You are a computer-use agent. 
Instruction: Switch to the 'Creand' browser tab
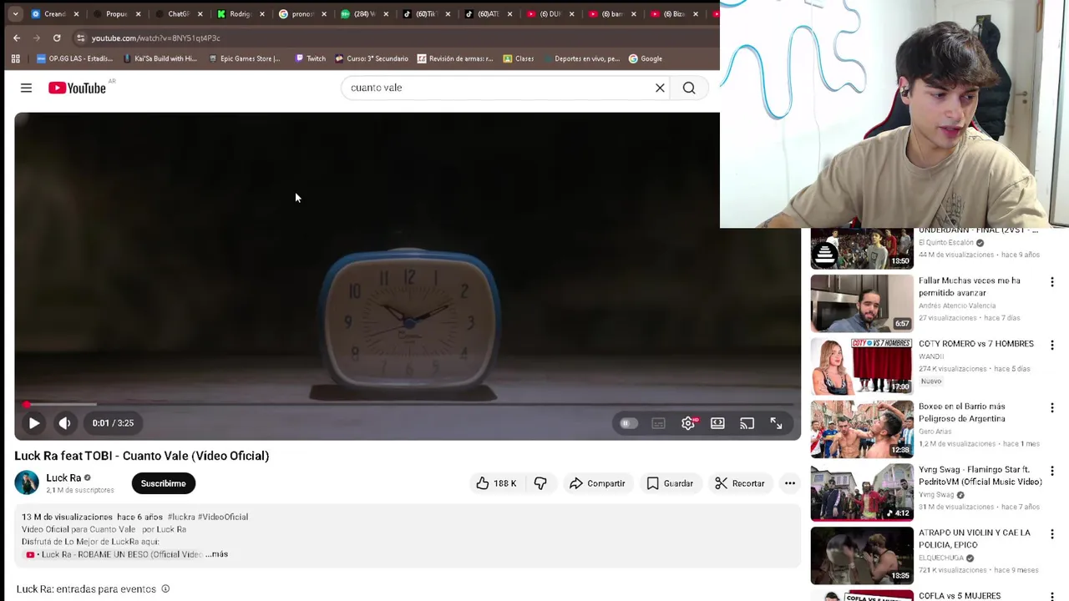(48, 14)
